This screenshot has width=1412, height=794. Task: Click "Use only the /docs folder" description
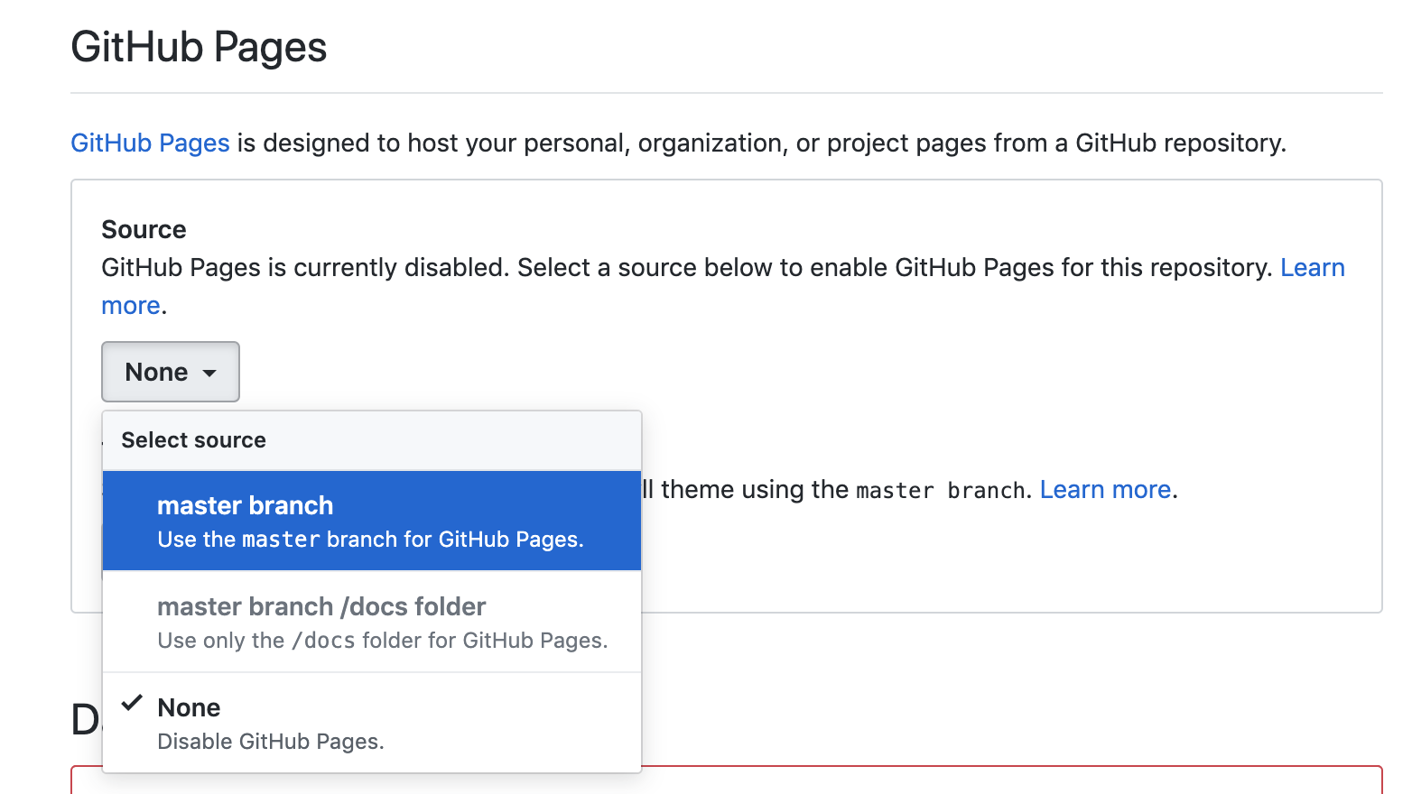click(382, 641)
